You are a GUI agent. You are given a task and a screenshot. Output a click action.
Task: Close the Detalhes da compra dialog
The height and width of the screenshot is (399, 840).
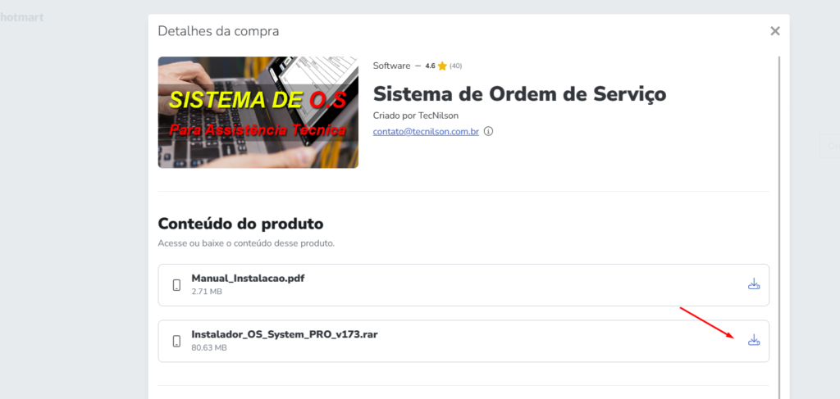tap(774, 31)
